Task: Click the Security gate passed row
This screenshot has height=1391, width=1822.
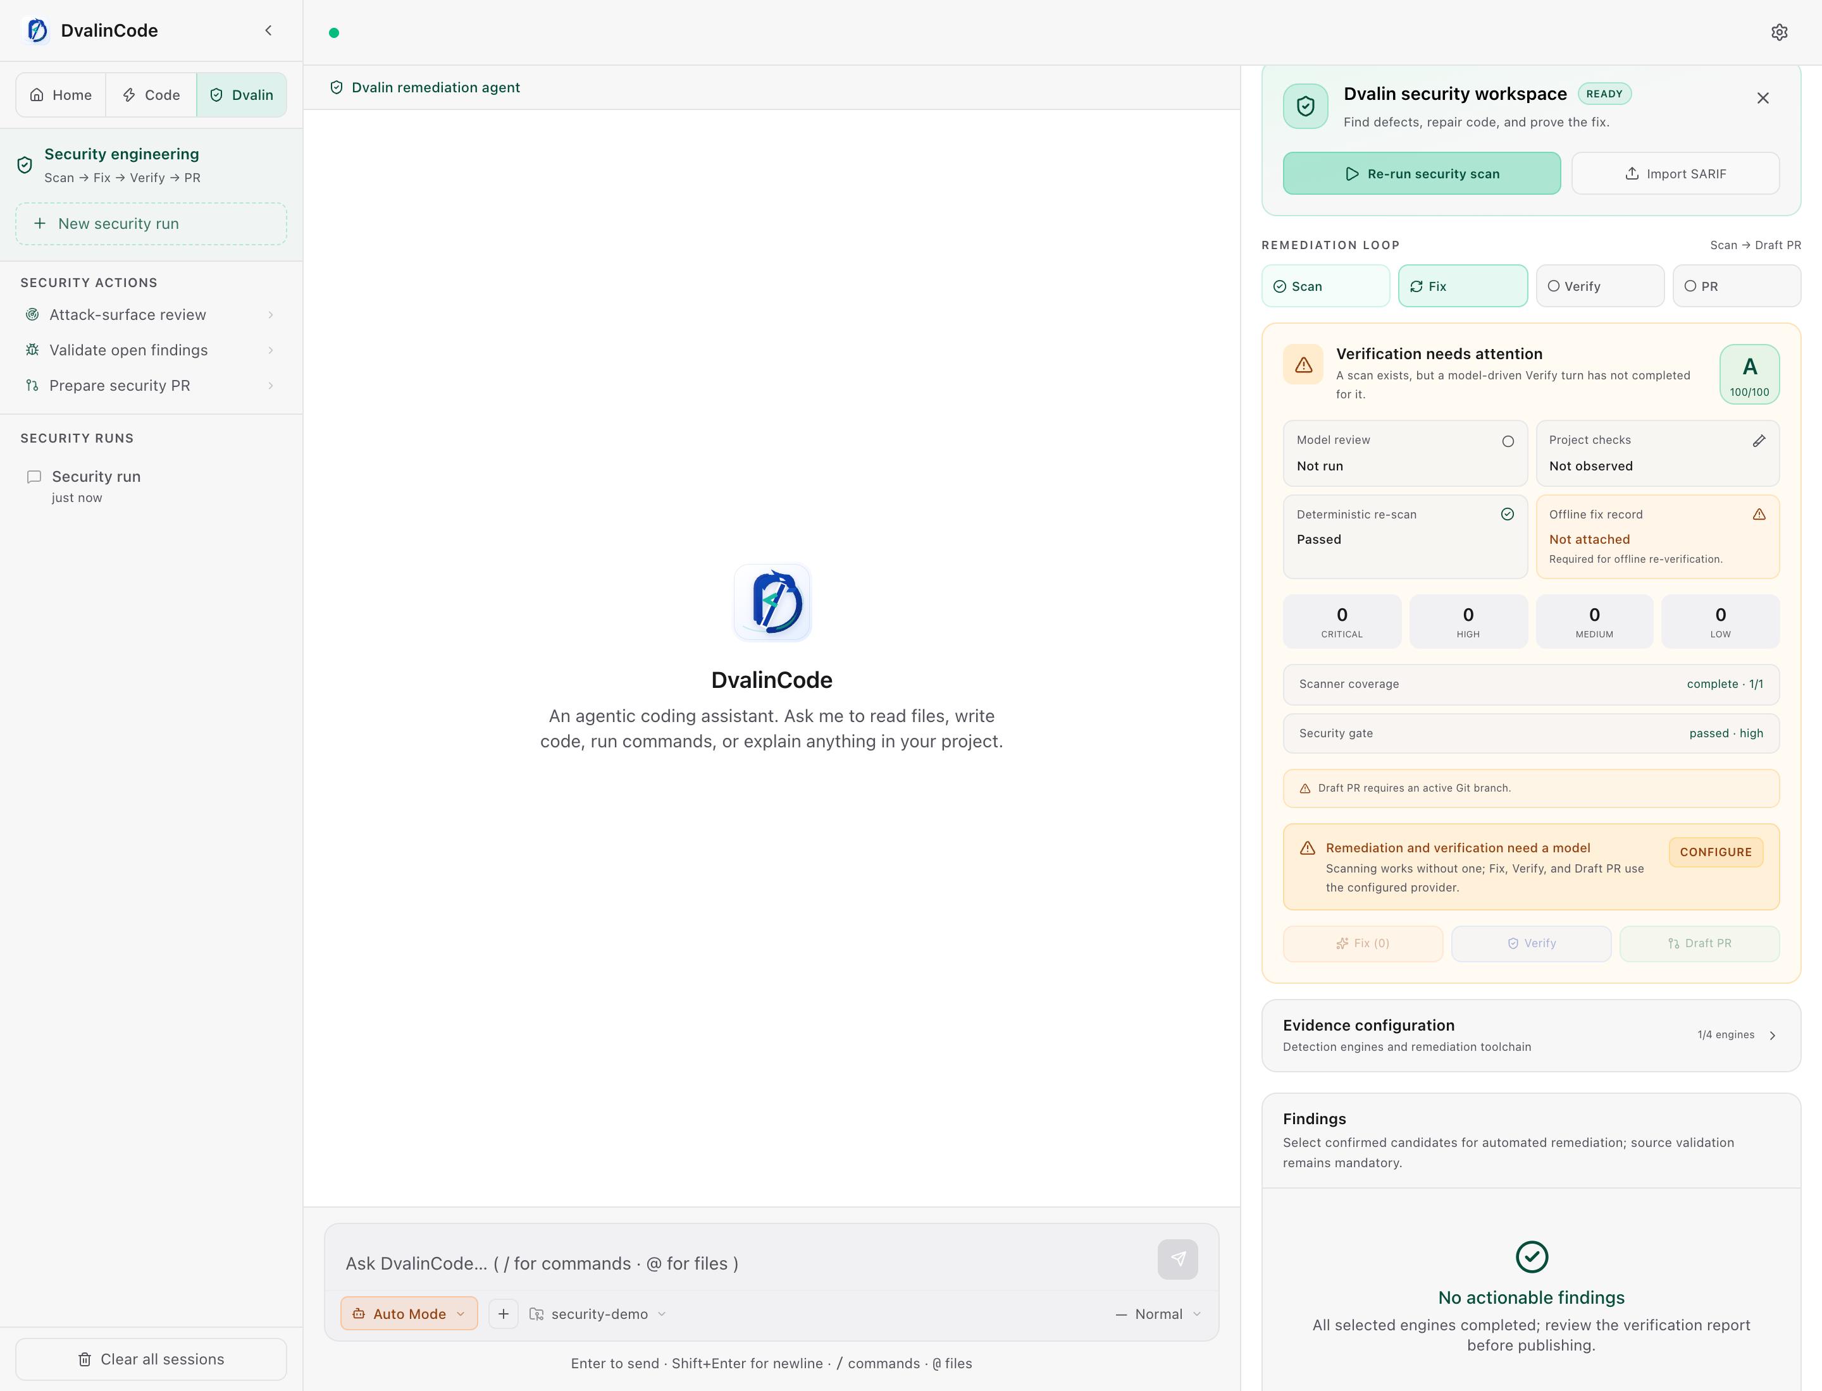Action: click(x=1530, y=733)
